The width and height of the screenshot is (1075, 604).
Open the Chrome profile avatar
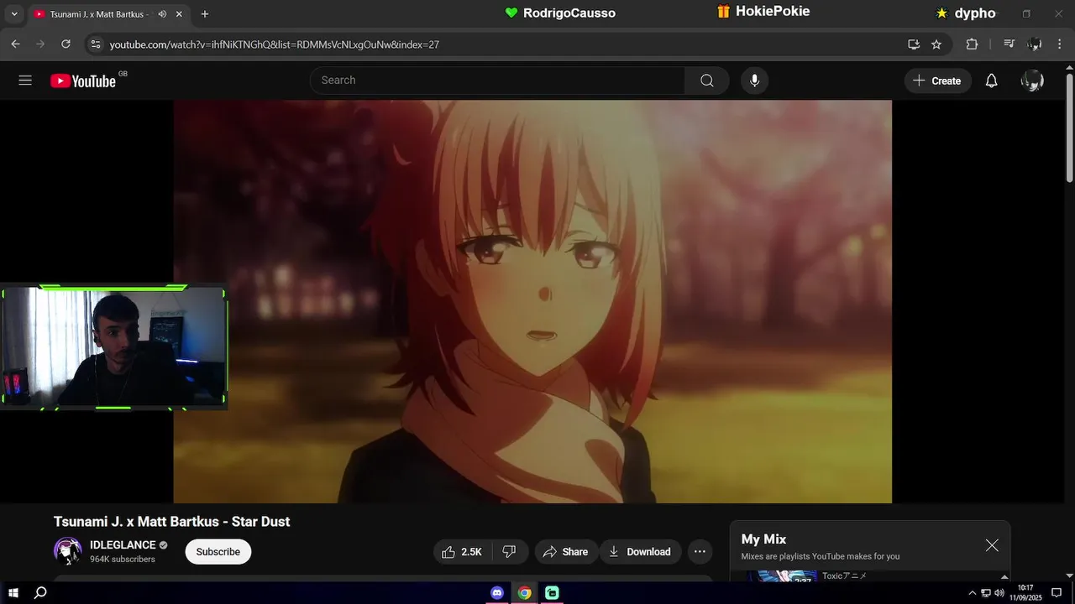1035,44
